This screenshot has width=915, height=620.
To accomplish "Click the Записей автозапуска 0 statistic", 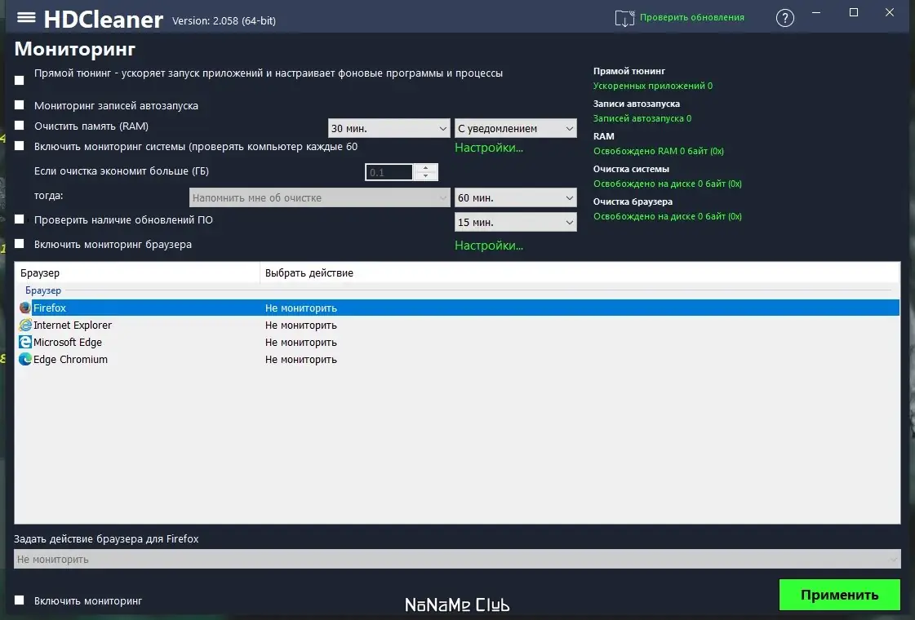I will 642,118.
